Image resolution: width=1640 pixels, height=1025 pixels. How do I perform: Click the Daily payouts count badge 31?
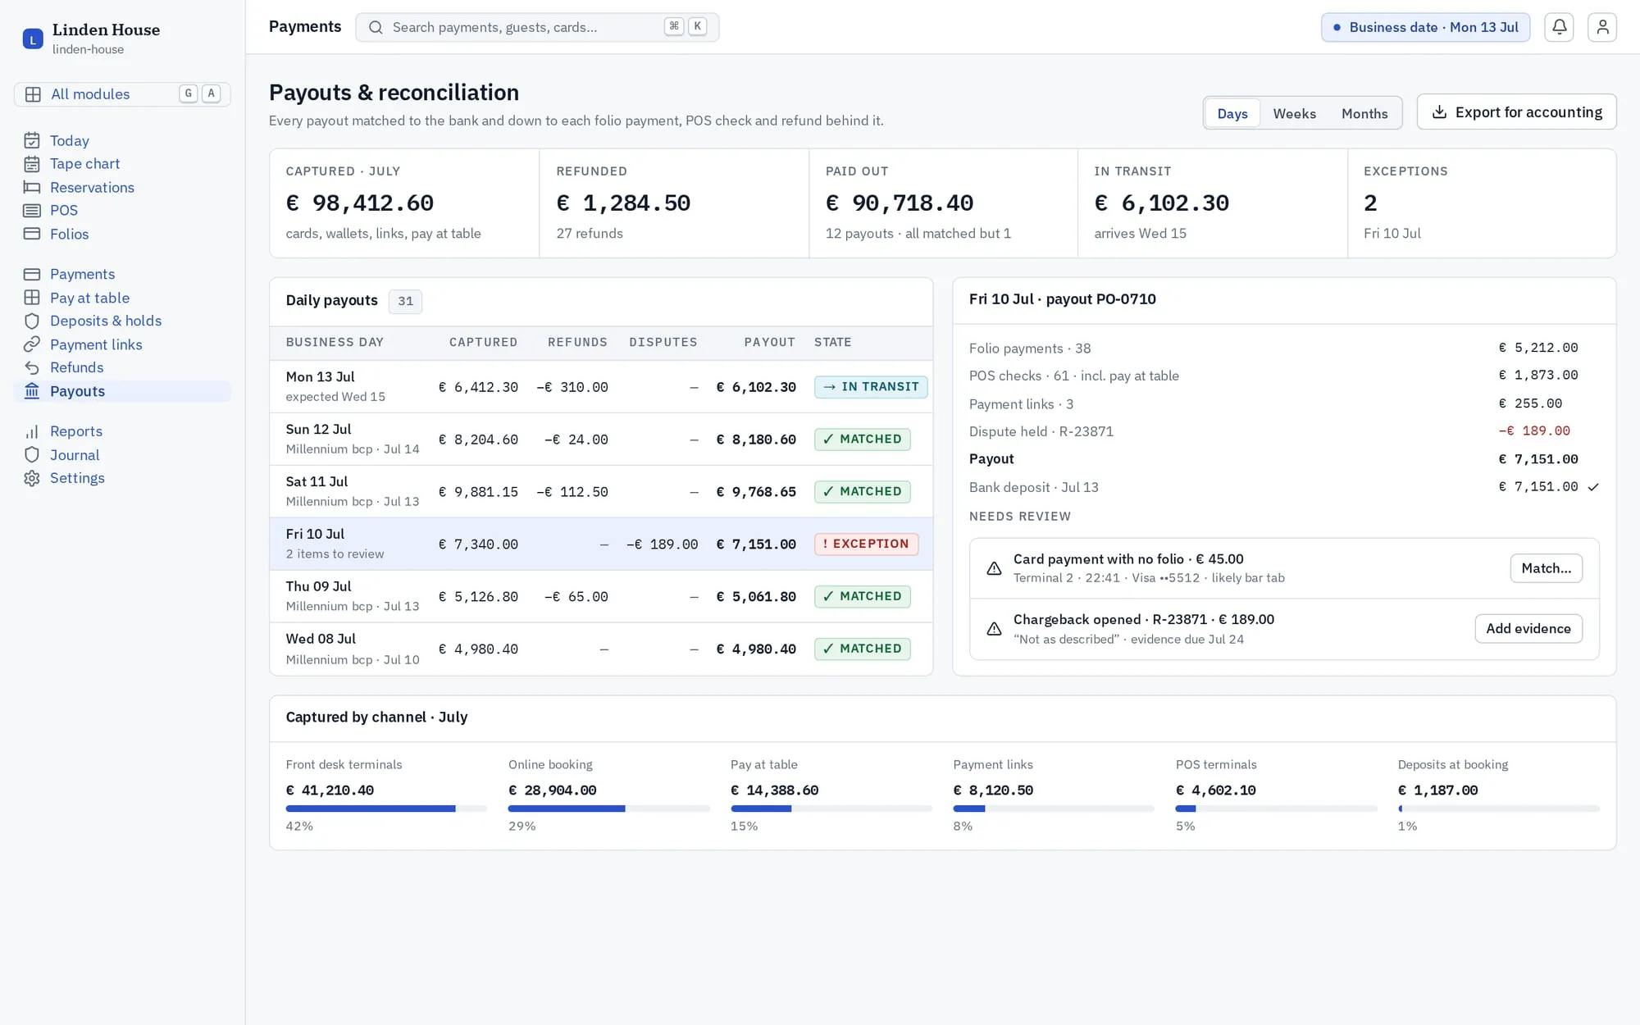tap(405, 301)
